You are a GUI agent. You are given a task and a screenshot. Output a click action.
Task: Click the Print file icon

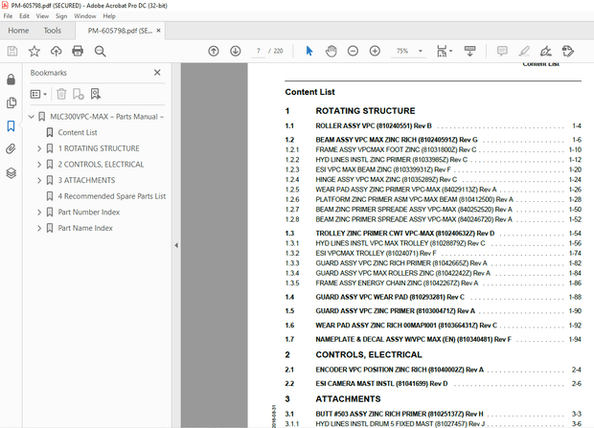click(x=79, y=51)
